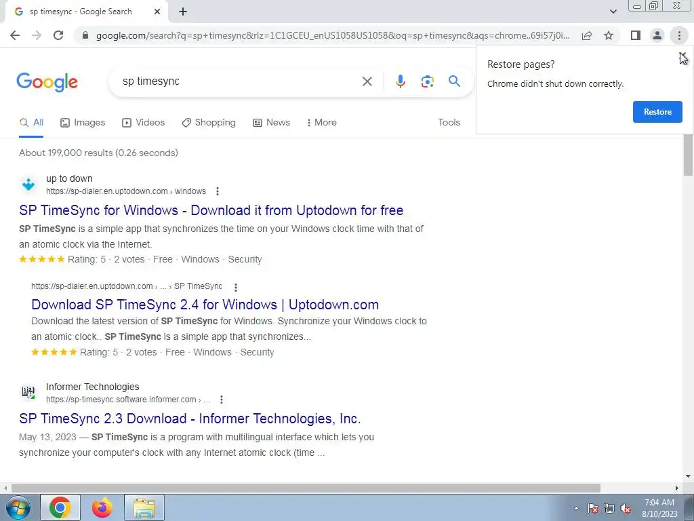Start voice search with microphone icon
The width and height of the screenshot is (694, 521).
click(x=400, y=81)
